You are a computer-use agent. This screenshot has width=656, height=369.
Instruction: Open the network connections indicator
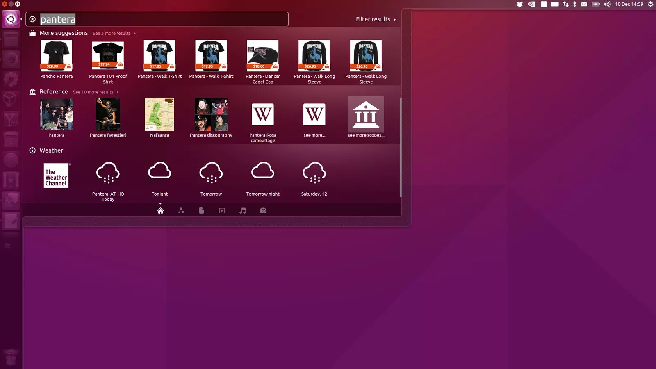[566, 4]
